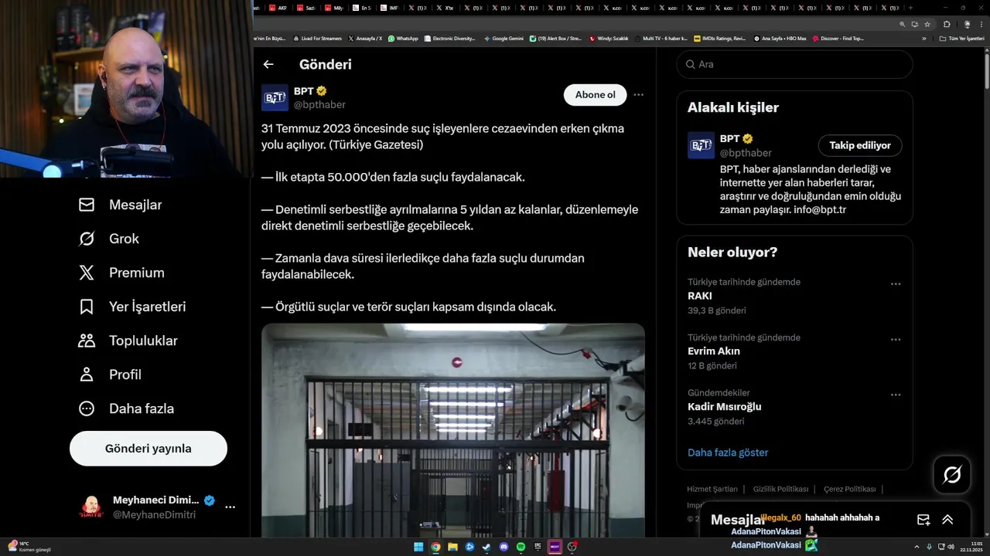
Task: Click Daha fazla göster link
Action: (728, 453)
